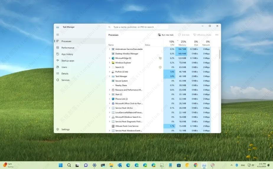Click the search magnifier icon in Task Manager
Viewport: 273px width, 169px height.
(109, 27)
